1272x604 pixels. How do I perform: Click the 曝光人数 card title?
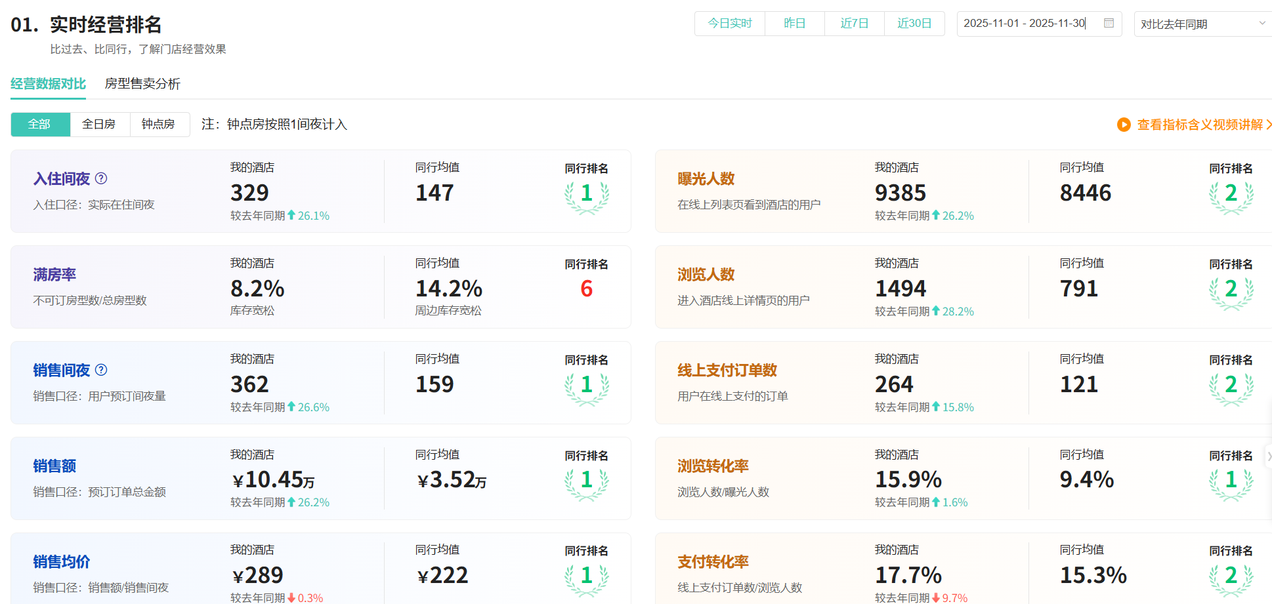(706, 178)
